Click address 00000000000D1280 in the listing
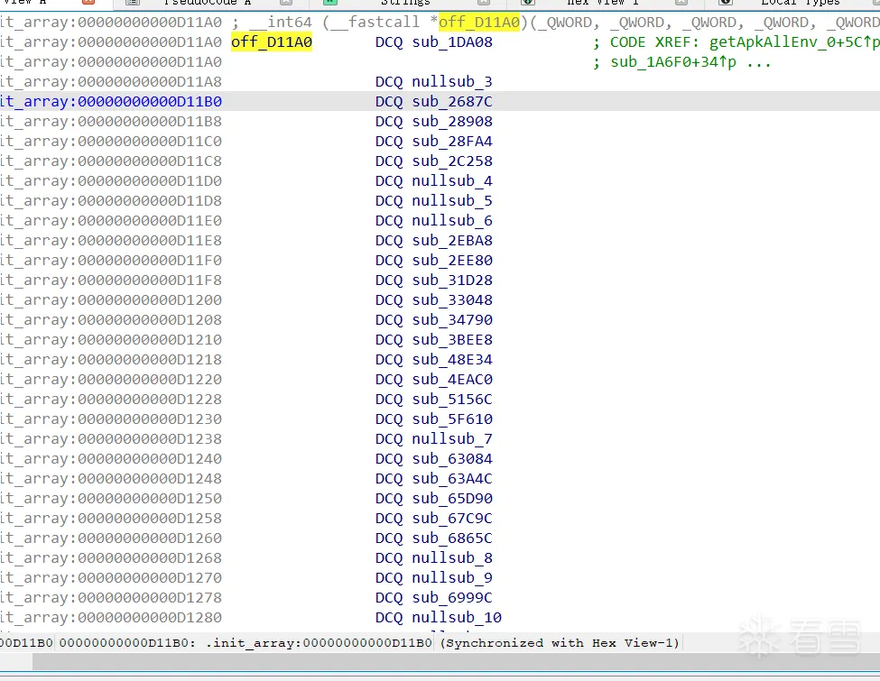 (150, 618)
